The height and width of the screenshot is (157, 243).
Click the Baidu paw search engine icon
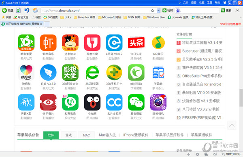(178, 10)
